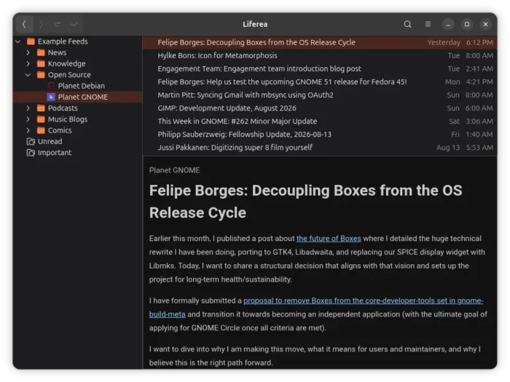Minimize the Liferea window
The image size is (510, 382).
[448, 24]
